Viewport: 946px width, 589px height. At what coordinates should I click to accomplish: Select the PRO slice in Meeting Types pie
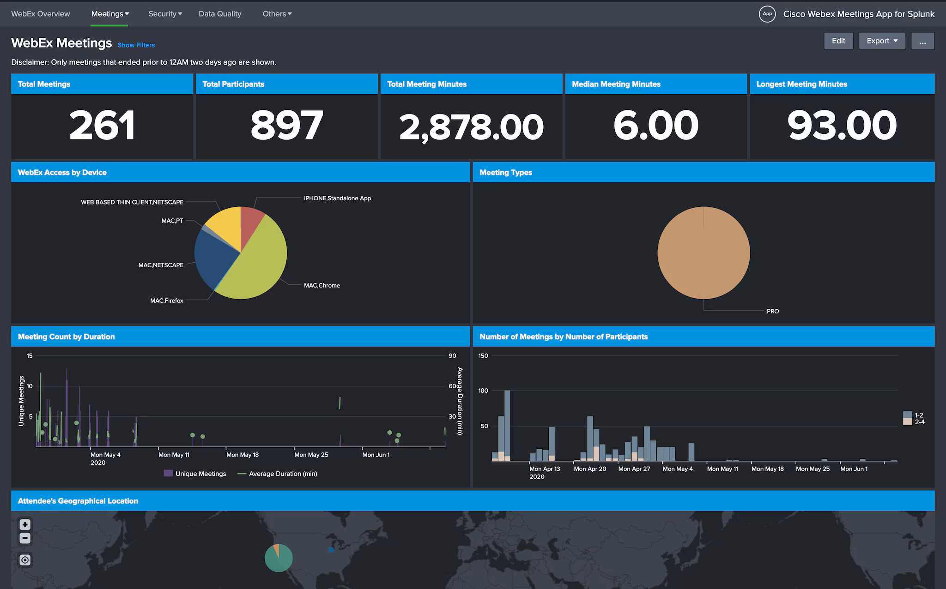click(703, 252)
